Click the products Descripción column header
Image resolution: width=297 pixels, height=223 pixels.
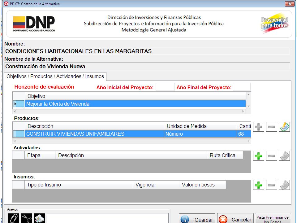pos(94,126)
